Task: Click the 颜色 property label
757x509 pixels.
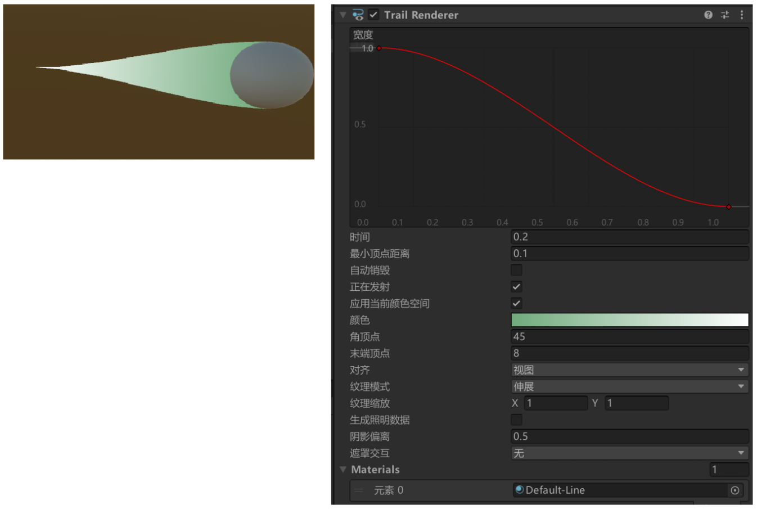Action: coord(360,320)
